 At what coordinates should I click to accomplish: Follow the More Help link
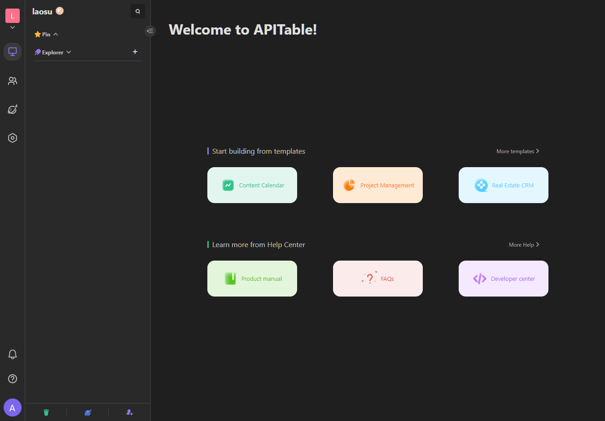[x=524, y=245]
